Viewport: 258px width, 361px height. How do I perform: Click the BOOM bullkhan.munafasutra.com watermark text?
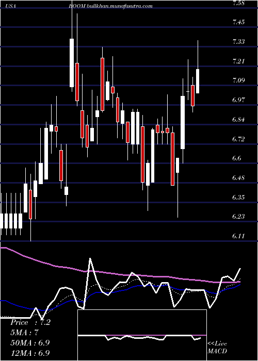[110, 6]
